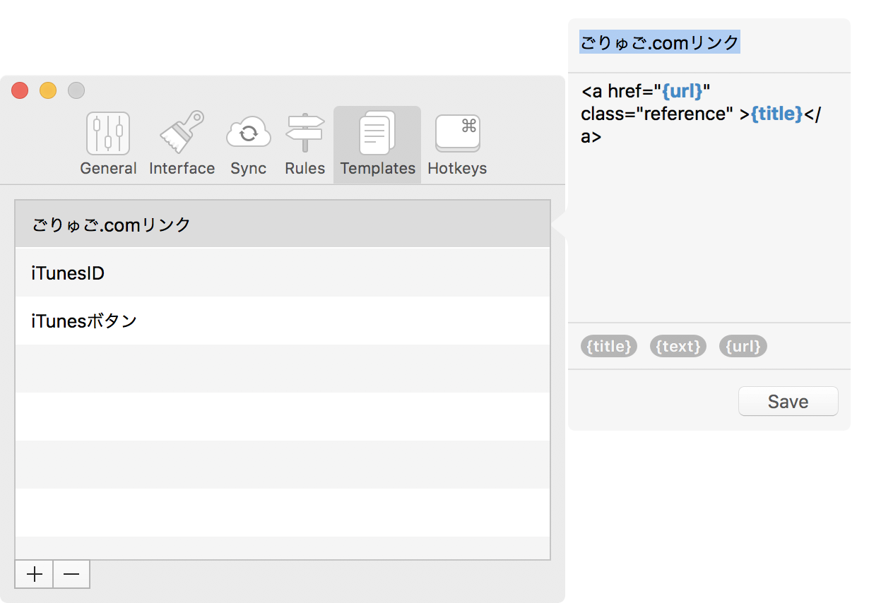869x603 pixels.
Task: Open the General preferences sliders icon
Action: click(x=108, y=134)
